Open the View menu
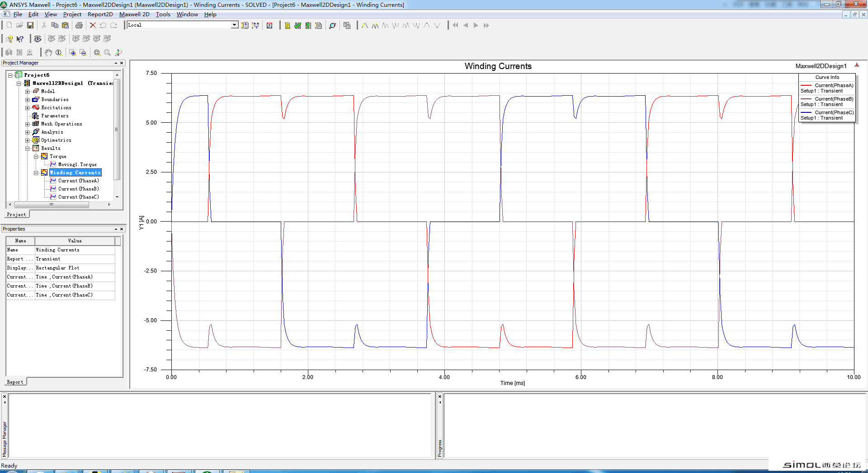 [51, 14]
